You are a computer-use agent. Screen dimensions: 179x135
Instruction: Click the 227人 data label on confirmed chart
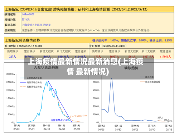(160, 117)
